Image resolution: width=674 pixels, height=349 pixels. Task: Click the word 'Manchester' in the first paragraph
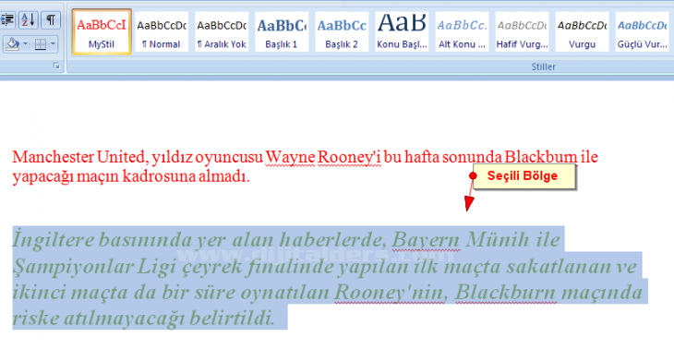(x=54, y=157)
